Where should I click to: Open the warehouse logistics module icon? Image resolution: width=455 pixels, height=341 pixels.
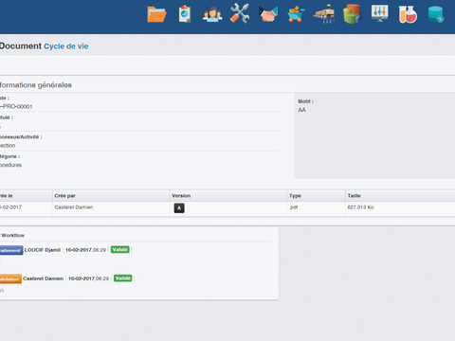[324, 14]
